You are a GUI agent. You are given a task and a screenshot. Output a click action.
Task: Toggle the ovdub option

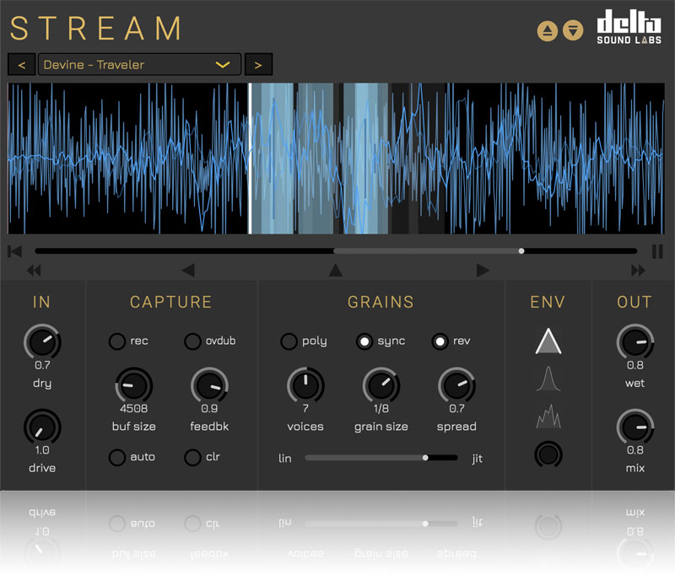click(x=193, y=341)
